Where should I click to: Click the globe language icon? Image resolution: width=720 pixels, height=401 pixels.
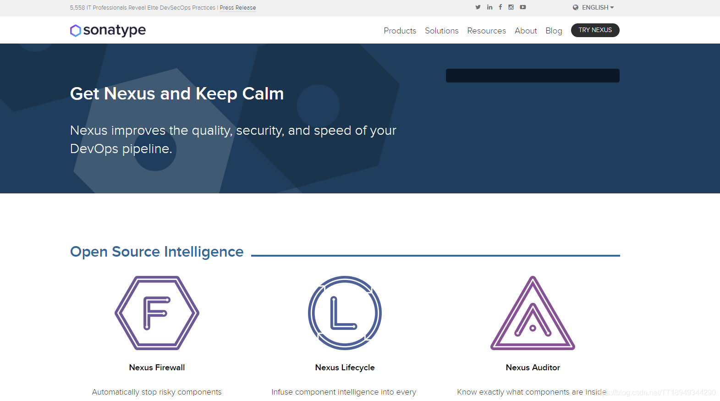point(576,7)
